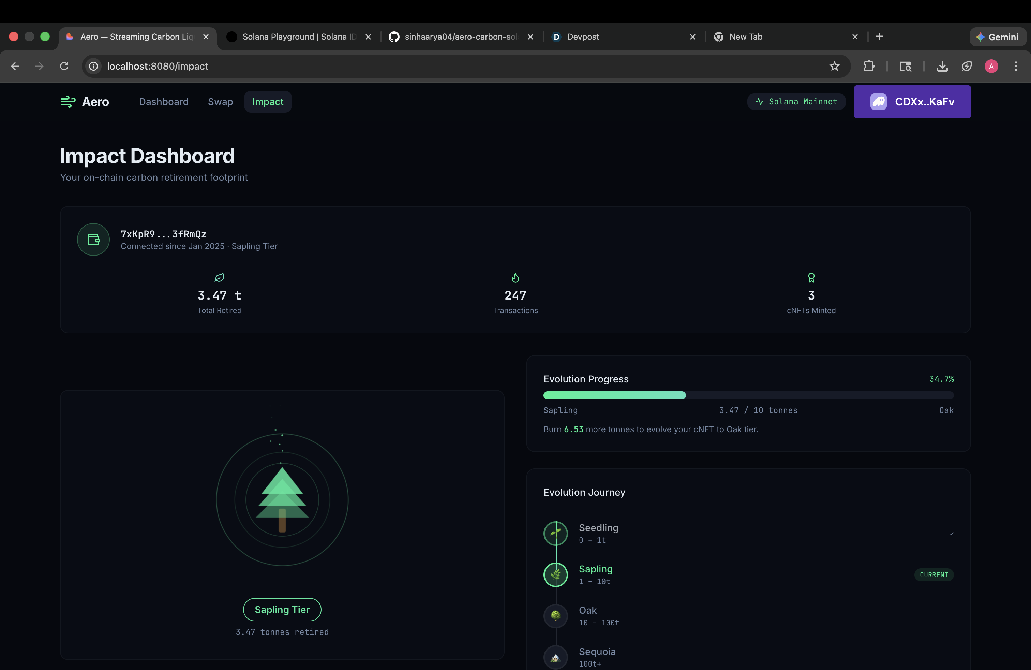
Task: Click the Evolution Progress bar
Action: (x=748, y=395)
